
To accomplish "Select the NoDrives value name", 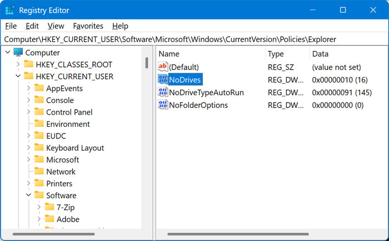I will (185, 80).
